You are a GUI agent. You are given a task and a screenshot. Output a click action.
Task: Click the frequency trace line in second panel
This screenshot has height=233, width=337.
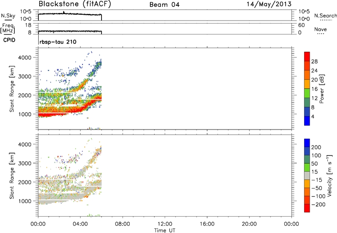point(70,31)
